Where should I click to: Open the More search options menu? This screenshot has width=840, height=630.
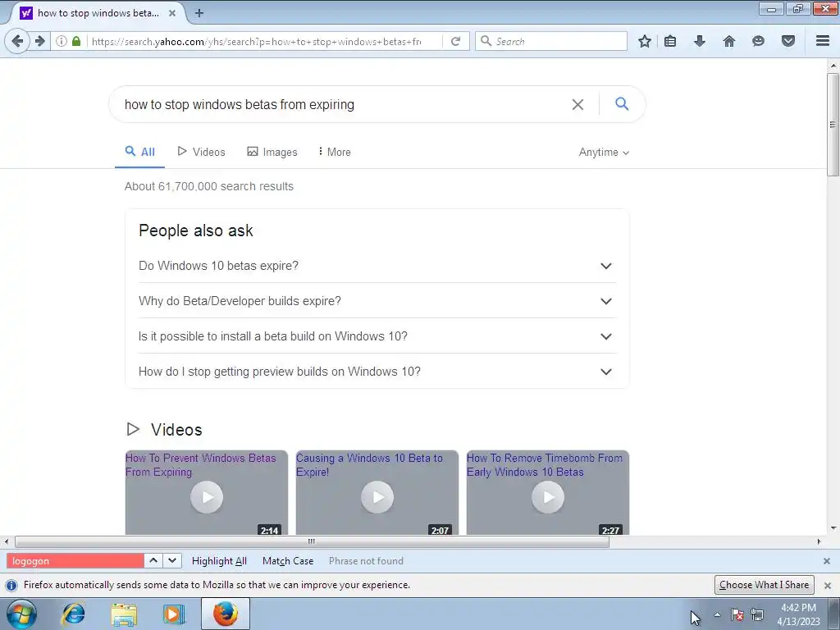pos(335,152)
